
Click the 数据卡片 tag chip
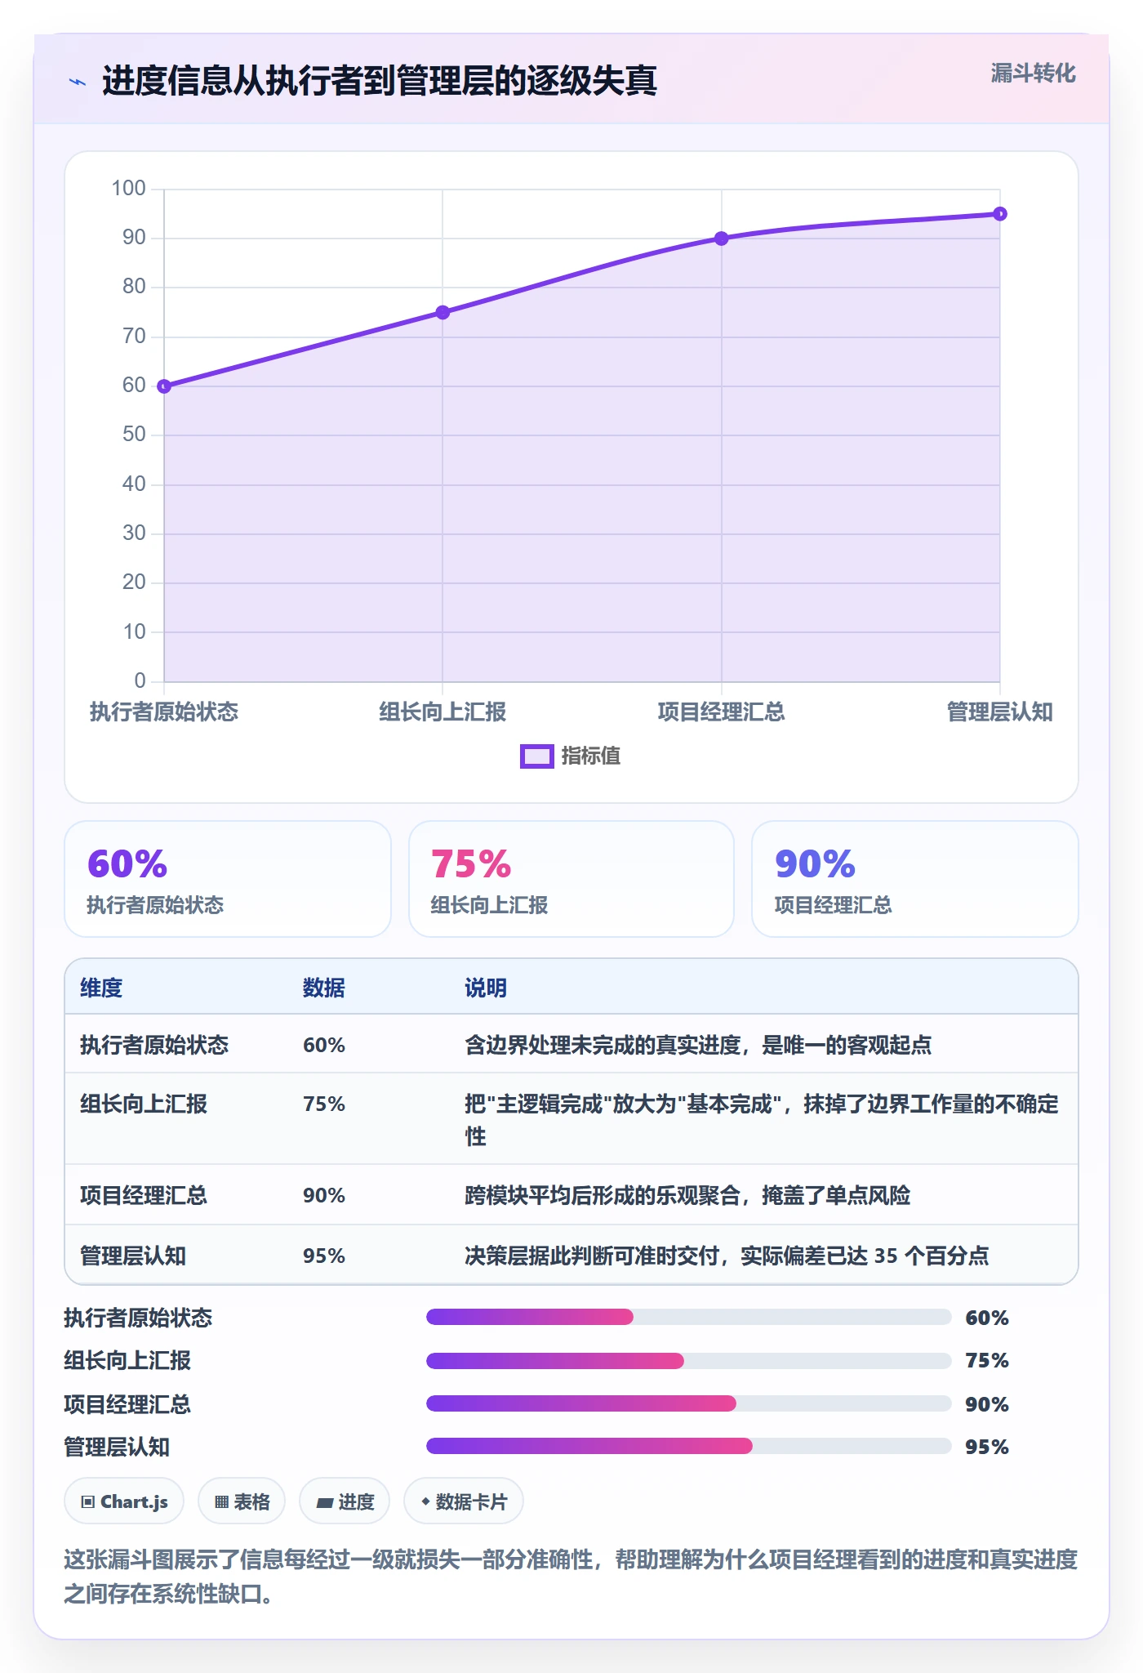pyautogui.click(x=464, y=1501)
